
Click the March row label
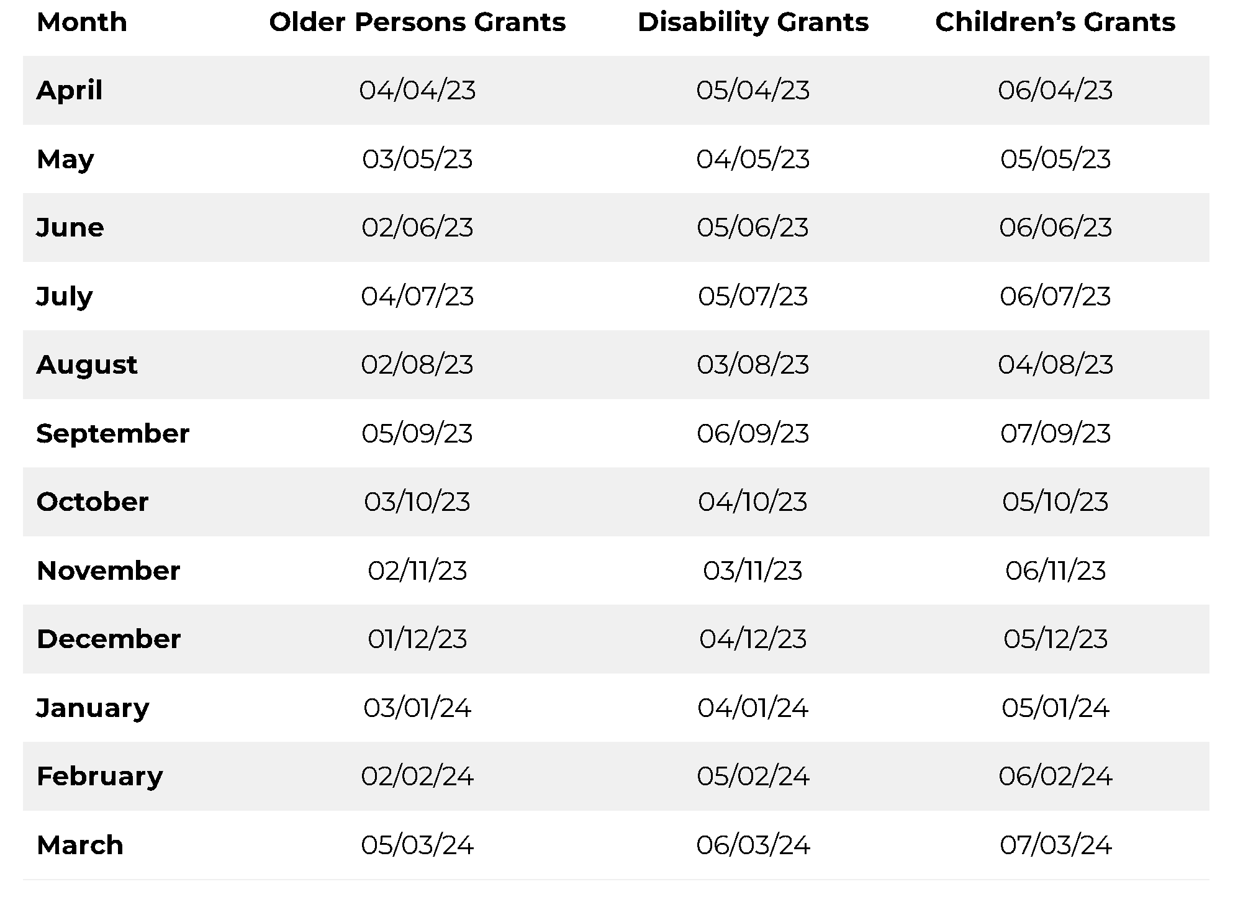point(80,845)
